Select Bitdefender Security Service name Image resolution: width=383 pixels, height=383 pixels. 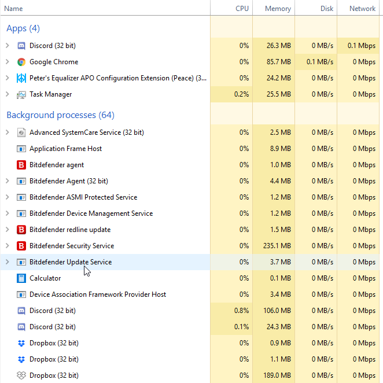pyautogui.click(x=72, y=246)
